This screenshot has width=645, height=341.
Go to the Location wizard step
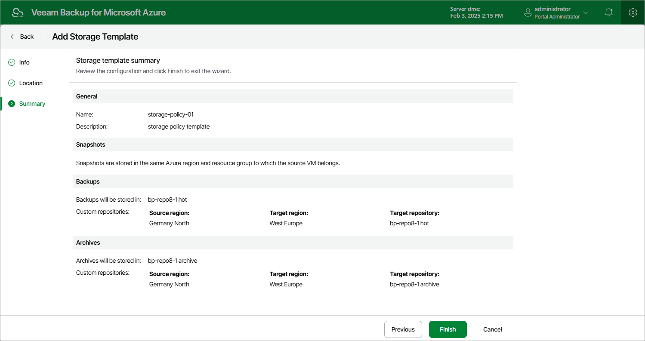click(x=31, y=83)
